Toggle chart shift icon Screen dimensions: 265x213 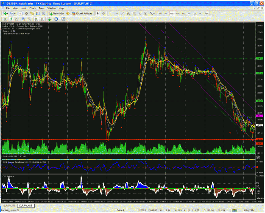click(x=42, y=19)
